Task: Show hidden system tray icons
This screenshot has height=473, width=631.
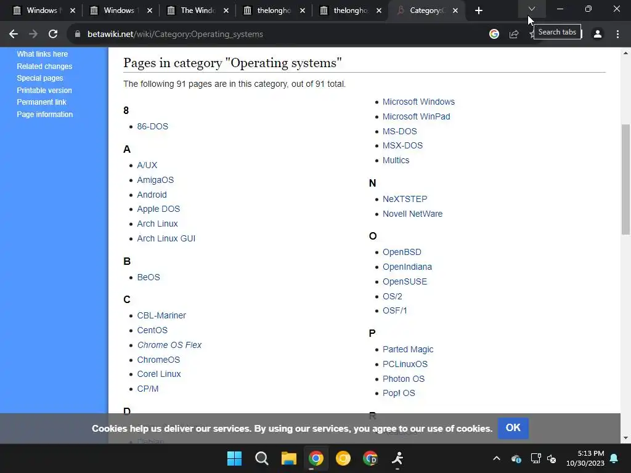Action: pos(497,458)
